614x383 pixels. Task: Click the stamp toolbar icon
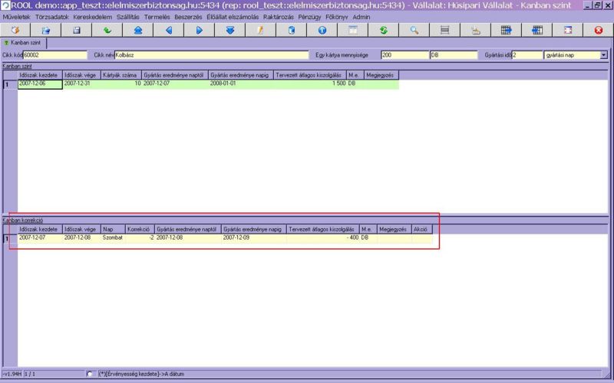click(x=476, y=30)
